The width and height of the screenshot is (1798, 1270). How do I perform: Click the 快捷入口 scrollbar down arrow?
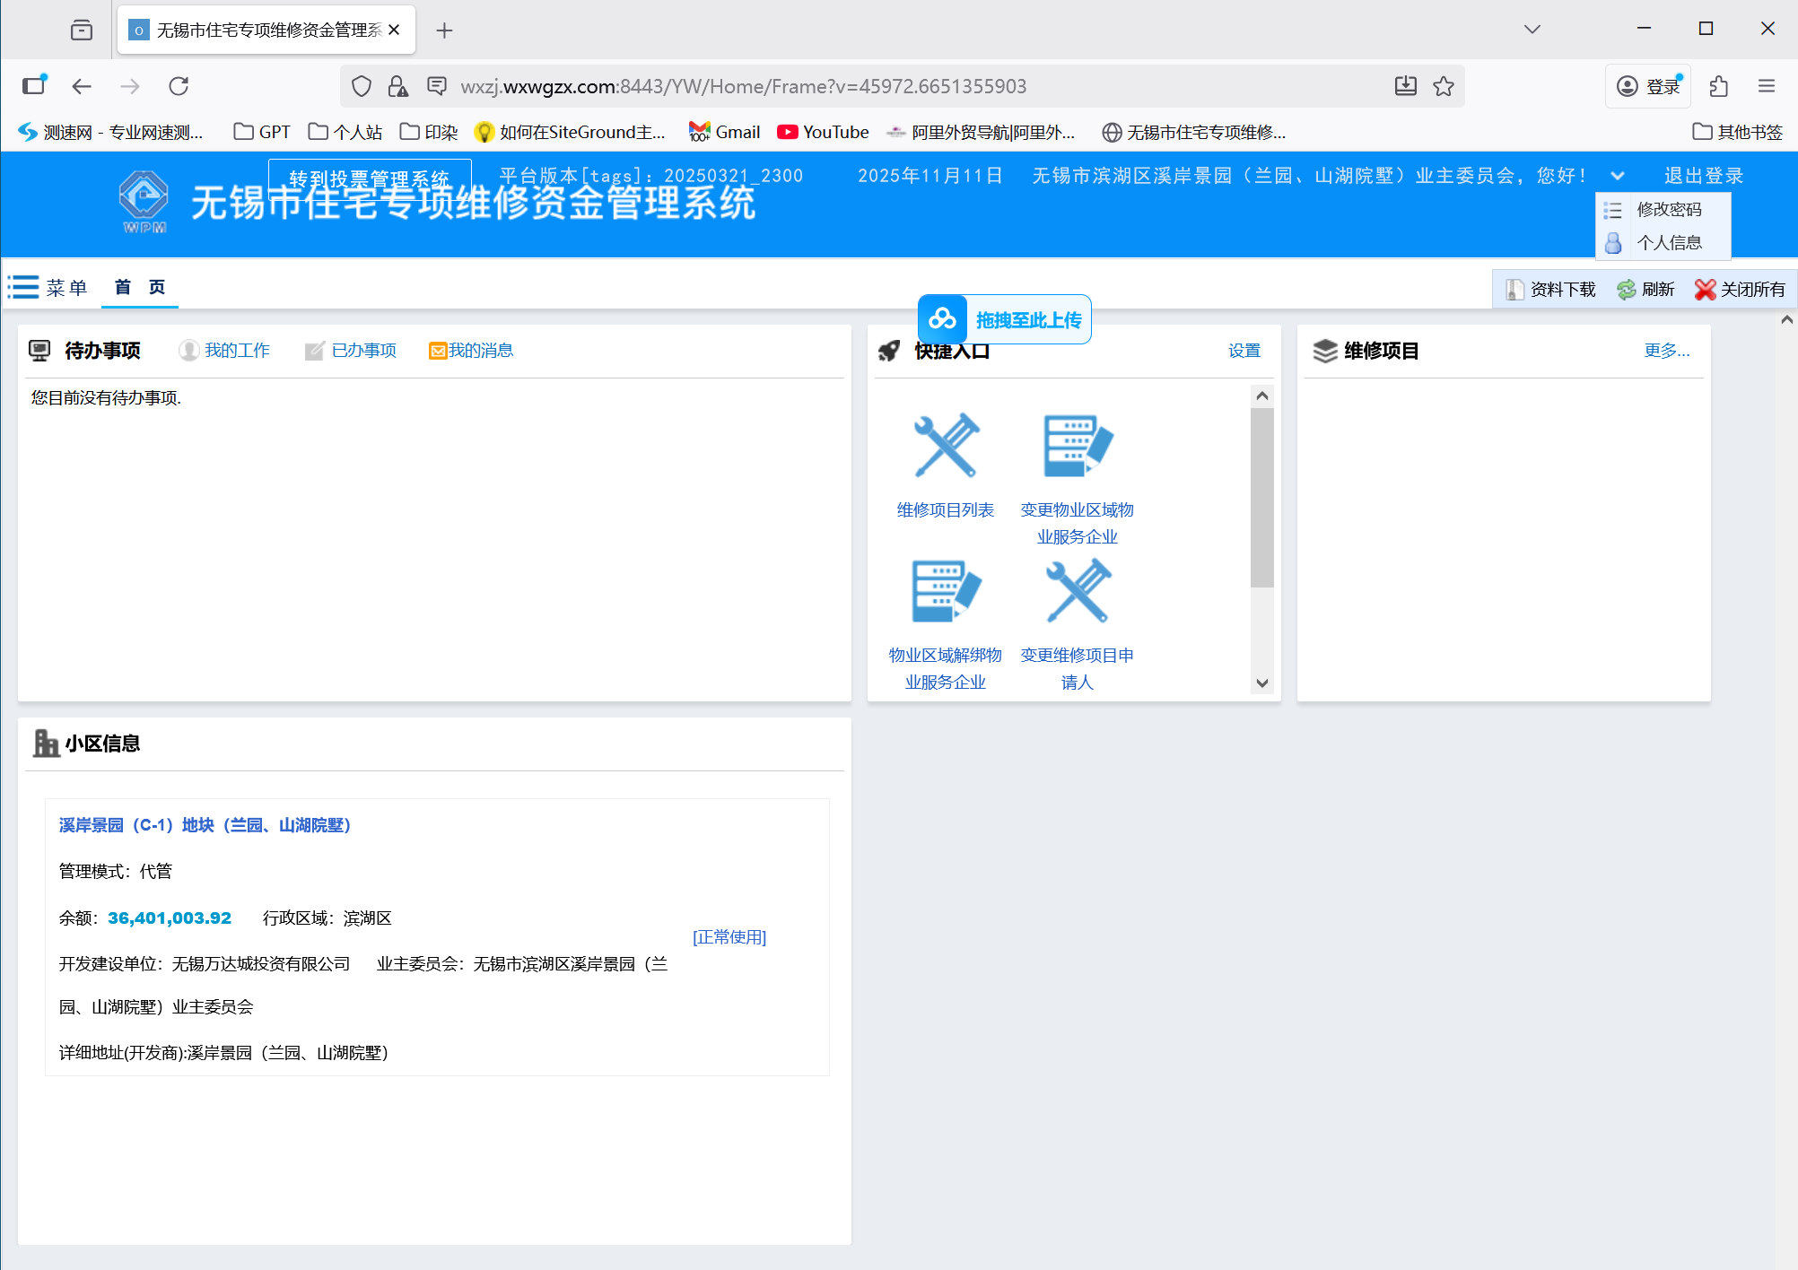coord(1261,683)
